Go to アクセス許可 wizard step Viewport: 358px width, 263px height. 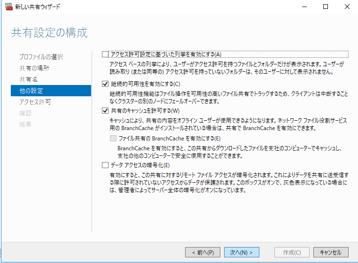[x=35, y=102]
